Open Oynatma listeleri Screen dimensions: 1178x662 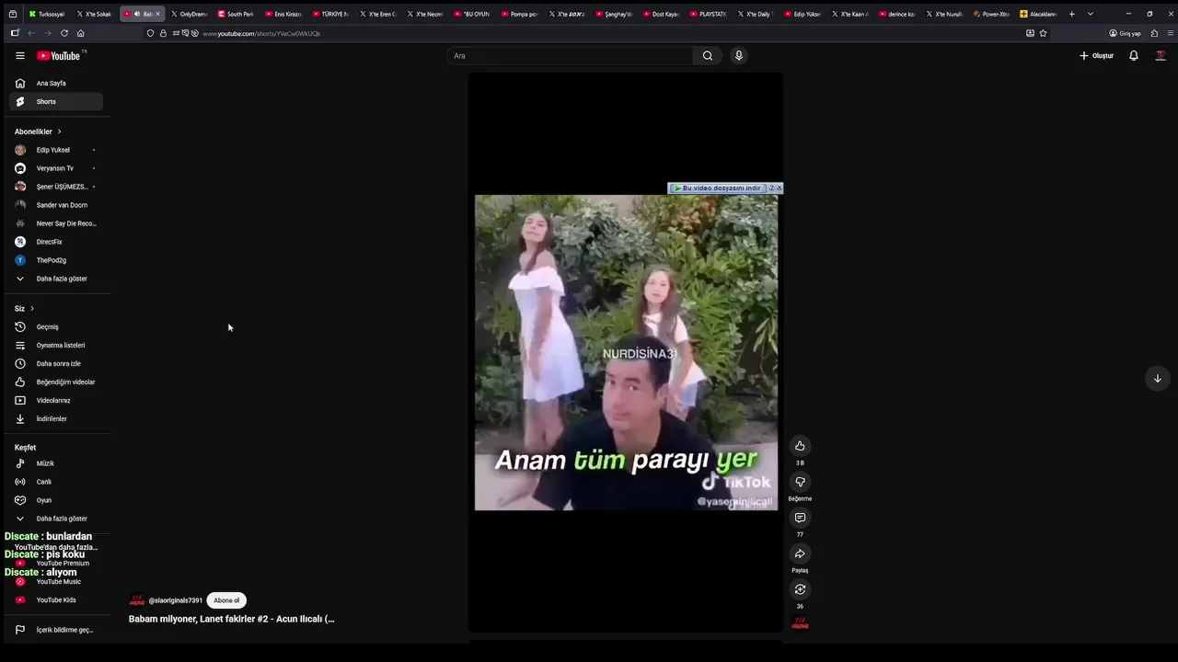pyautogui.click(x=55, y=345)
